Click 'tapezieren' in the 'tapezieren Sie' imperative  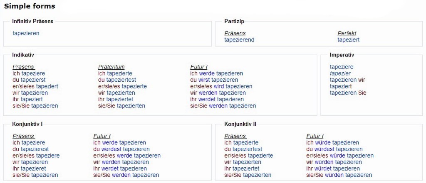(x=343, y=93)
